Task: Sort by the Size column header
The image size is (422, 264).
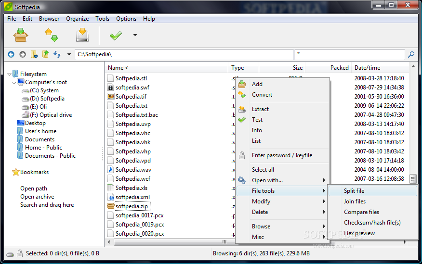Action: click(x=282, y=68)
